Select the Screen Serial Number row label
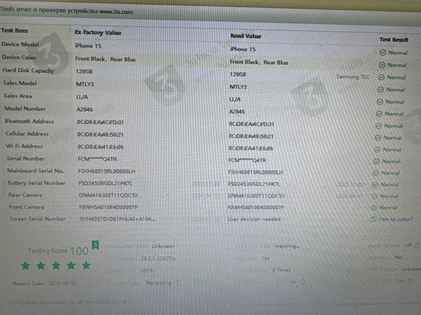This screenshot has width=421, height=315. pos(38,219)
